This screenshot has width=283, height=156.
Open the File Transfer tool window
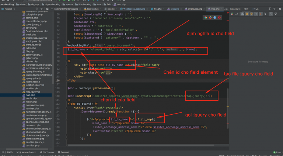pos(48,152)
